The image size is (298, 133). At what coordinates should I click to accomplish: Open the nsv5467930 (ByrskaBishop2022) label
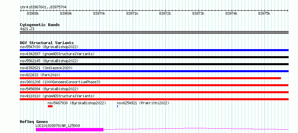point(77,103)
